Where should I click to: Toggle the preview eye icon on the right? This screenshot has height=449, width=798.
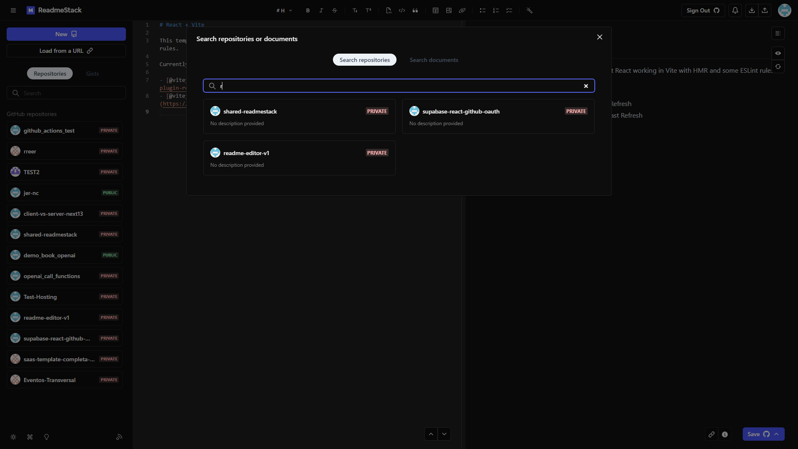point(778,53)
